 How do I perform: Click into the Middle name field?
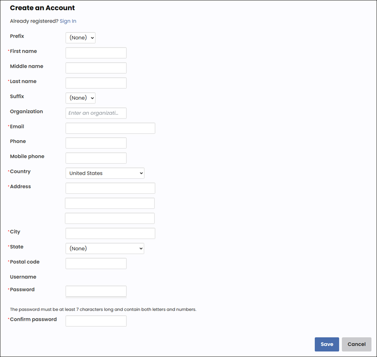point(96,68)
